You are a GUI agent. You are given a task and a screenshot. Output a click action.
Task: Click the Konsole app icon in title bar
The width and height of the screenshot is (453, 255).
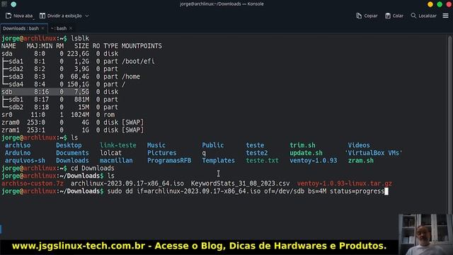[4, 4]
